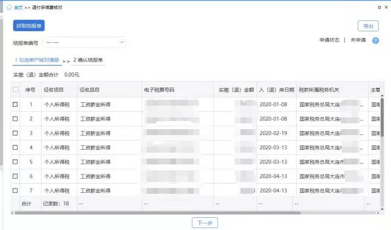Screen dimensions: 391x230
Task: Click the 序号 column header
Action: pos(30,90)
